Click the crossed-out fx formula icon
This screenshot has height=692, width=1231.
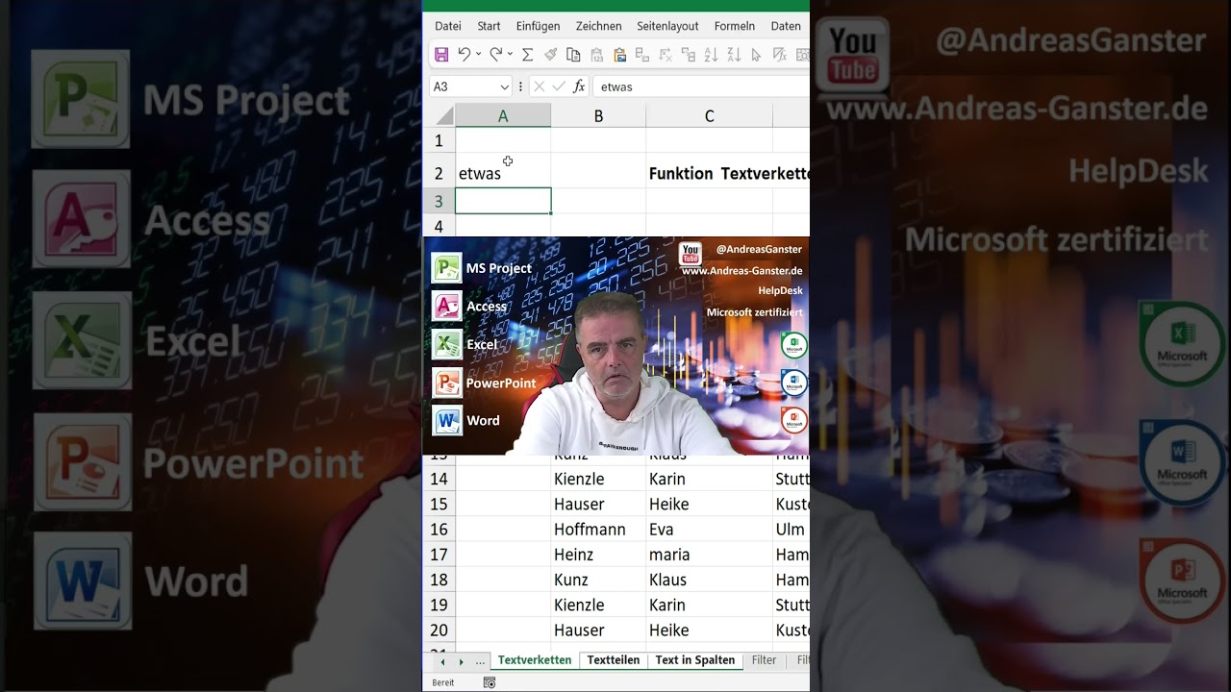click(x=779, y=55)
